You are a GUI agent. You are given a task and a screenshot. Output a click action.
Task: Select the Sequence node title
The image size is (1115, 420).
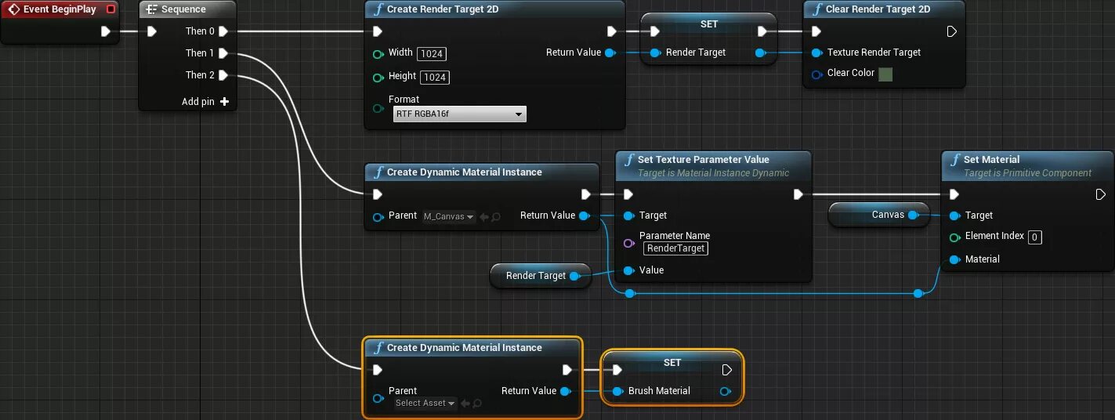point(183,9)
